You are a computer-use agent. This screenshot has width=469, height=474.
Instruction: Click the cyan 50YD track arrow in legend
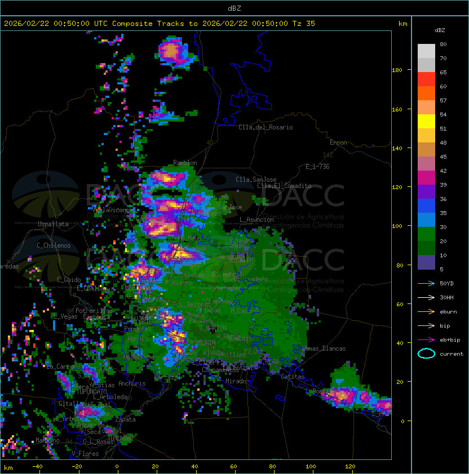point(426,283)
